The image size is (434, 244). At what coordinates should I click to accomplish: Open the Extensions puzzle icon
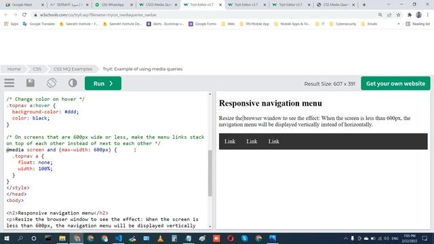410,15
